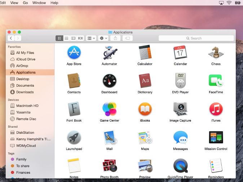Select the Mission Control icon
Viewport: 243px width, 182px height.
216,137
